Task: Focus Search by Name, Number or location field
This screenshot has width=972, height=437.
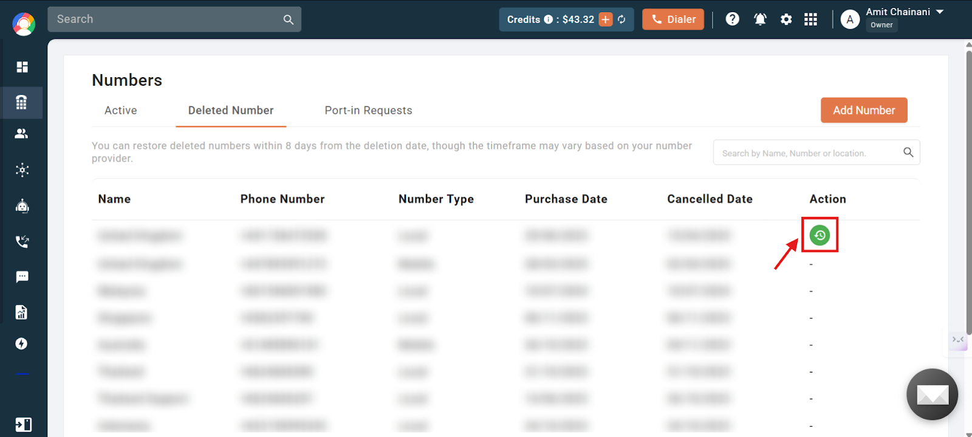Action: [816, 153]
